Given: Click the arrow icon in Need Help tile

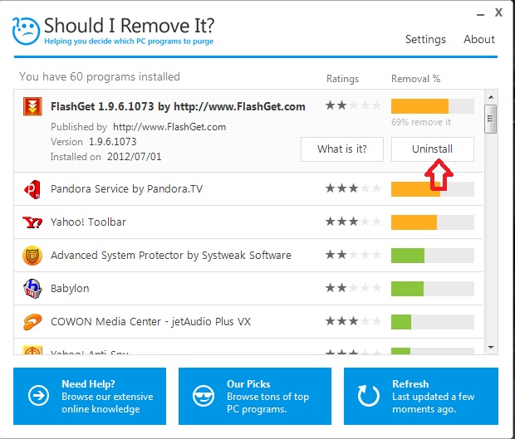Looking at the screenshot, I should tap(38, 395).
